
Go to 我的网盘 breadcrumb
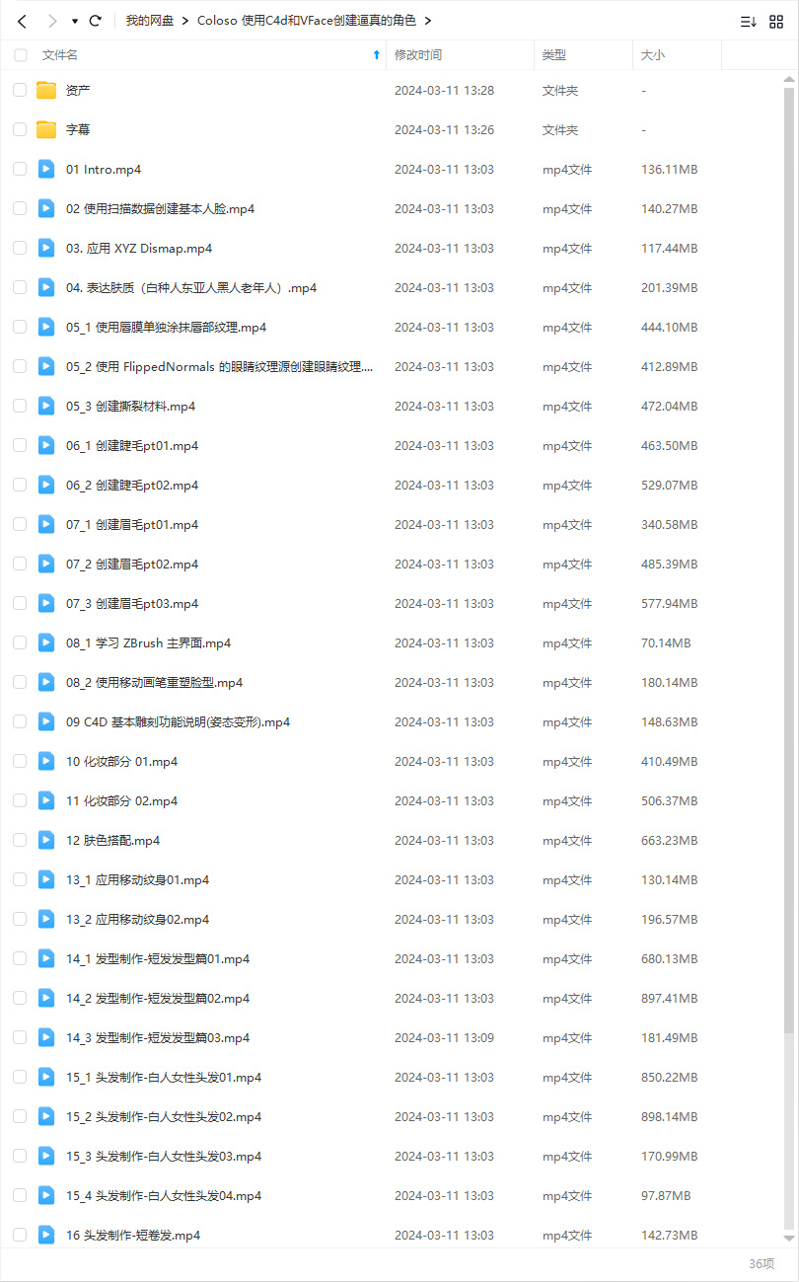pos(152,21)
